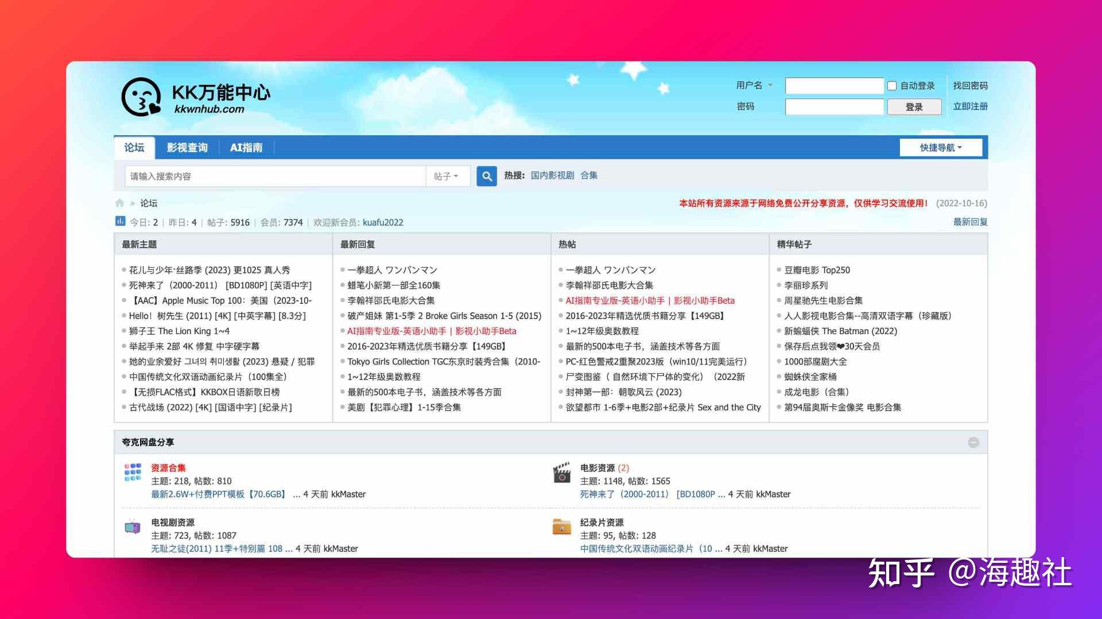This screenshot has height=619, width=1102.
Task: Click the 立即注册 button
Action: pos(969,106)
